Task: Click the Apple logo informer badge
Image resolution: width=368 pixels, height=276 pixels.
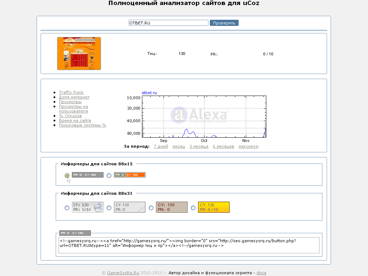Action: 88,207
